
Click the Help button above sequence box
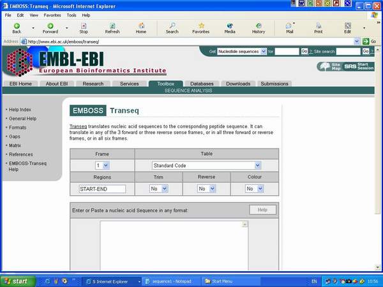click(263, 210)
